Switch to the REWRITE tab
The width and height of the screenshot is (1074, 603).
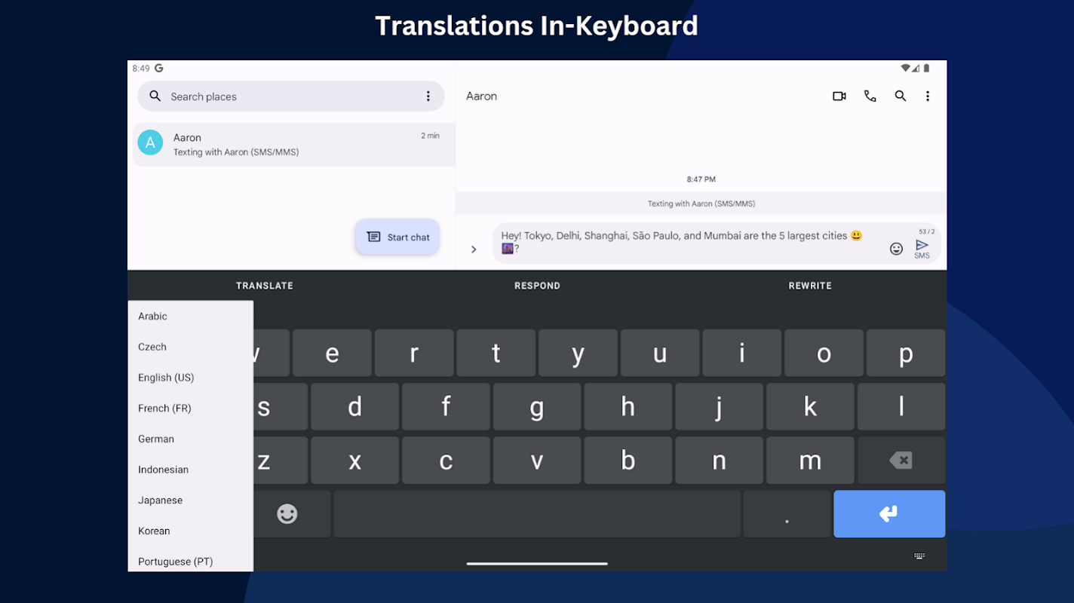[810, 286]
